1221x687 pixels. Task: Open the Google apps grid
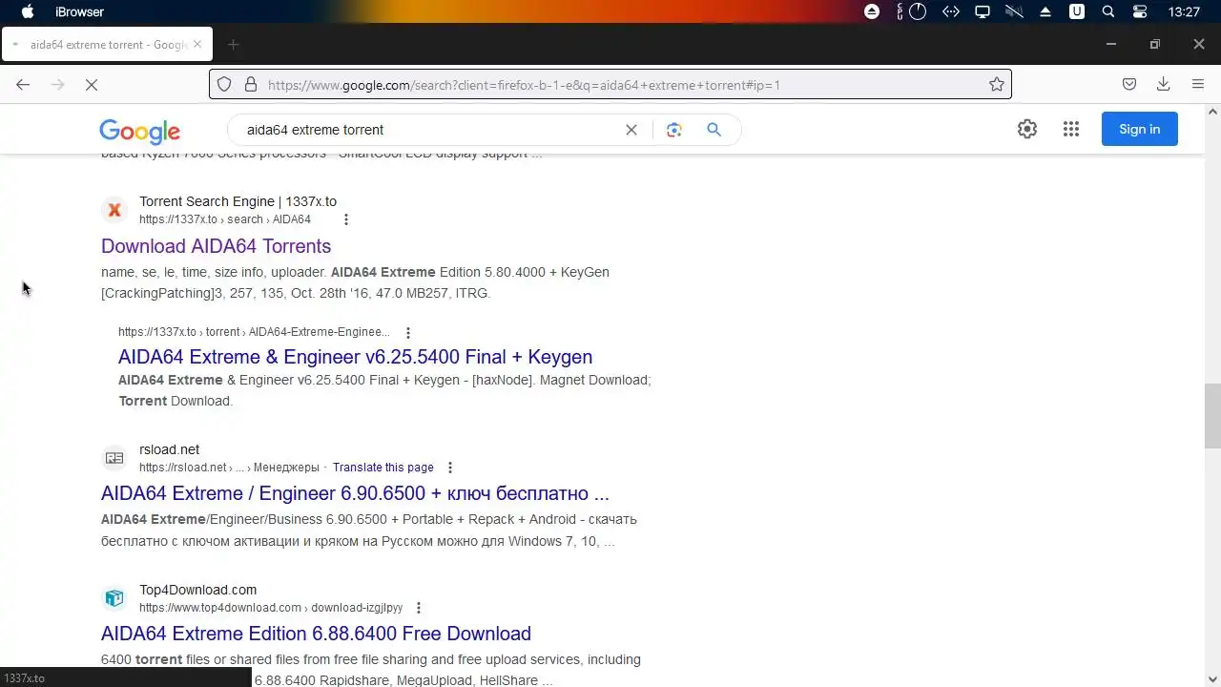click(x=1071, y=129)
